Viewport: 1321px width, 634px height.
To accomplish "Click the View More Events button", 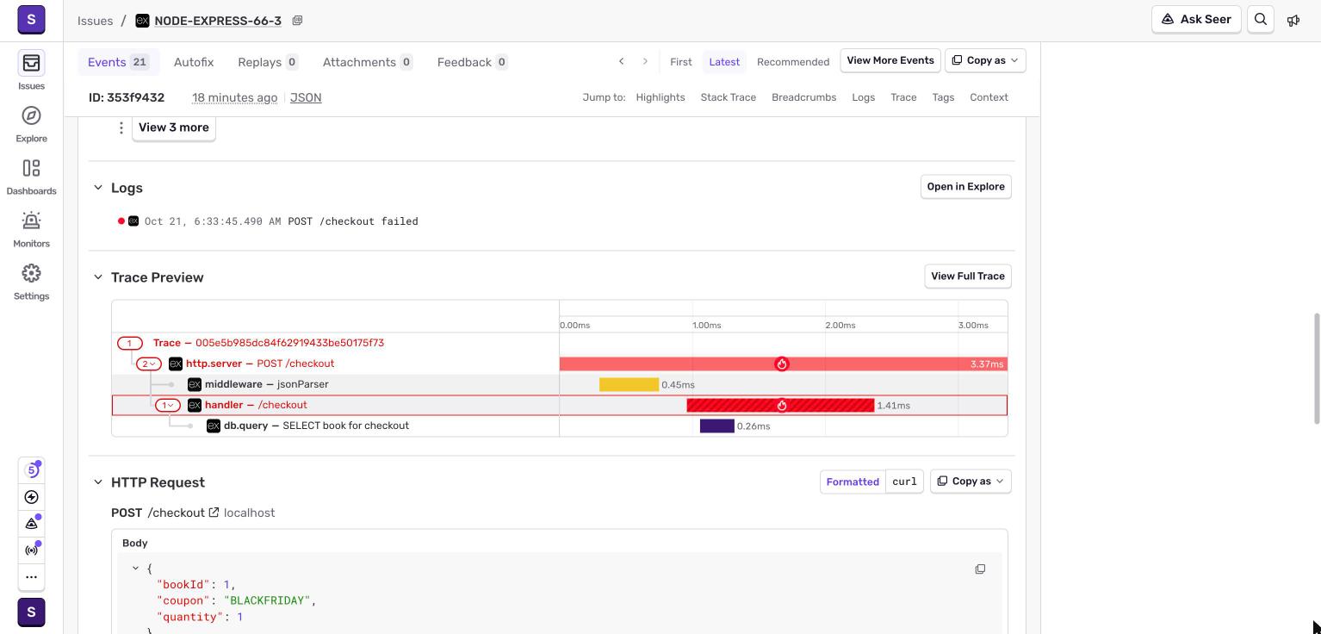I will point(890,61).
